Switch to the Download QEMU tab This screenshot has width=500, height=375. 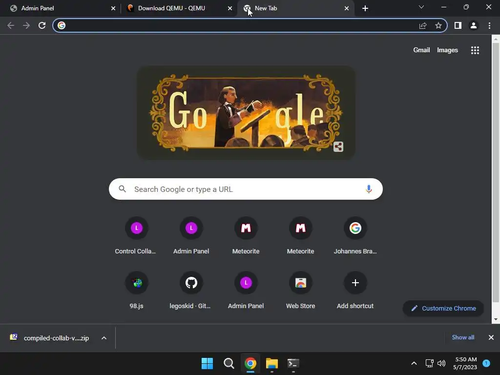click(179, 8)
